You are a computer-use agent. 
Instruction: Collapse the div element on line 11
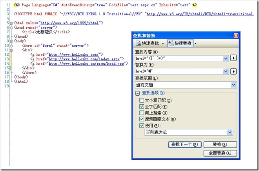pyautogui.click(x=11, y=50)
